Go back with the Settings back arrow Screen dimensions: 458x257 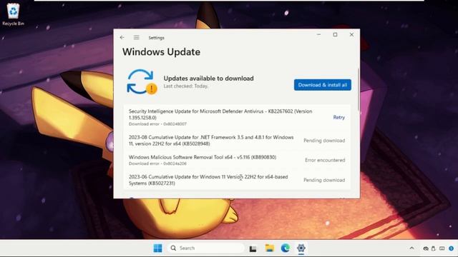122,38
